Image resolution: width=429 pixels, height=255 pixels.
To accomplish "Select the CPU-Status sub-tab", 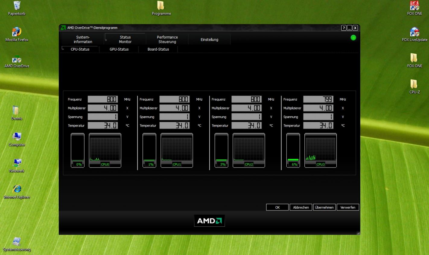I will tap(80, 49).
